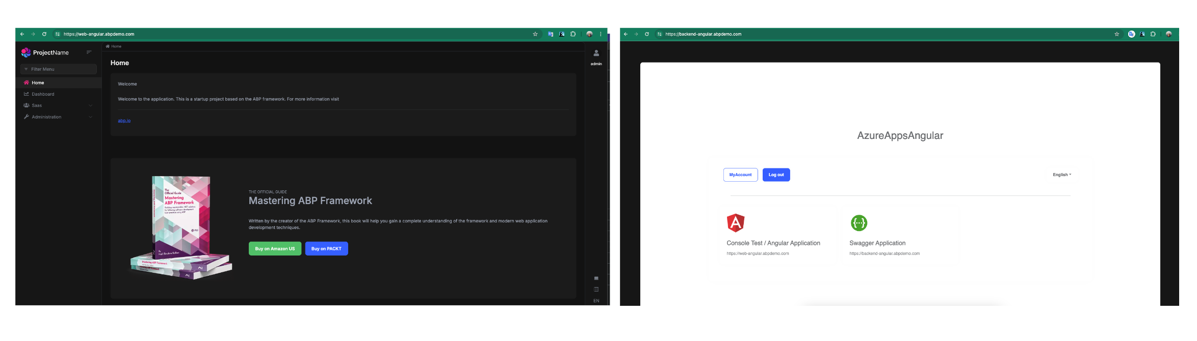This screenshot has width=1197, height=341.
Task: Open the Google Translate extension in the right window
Action: click(1131, 34)
